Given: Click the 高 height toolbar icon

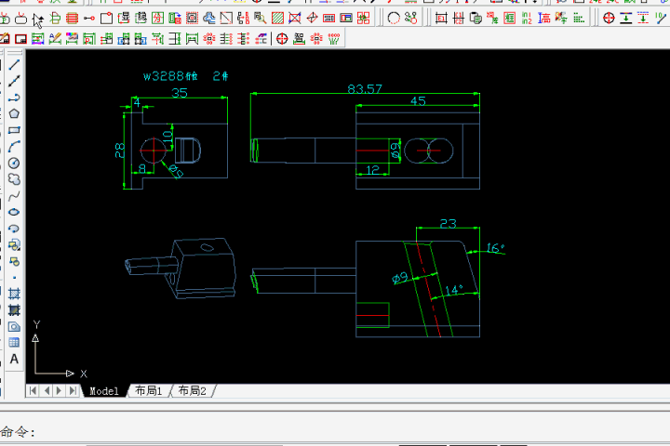Looking at the screenshot, I should coord(544,18).
